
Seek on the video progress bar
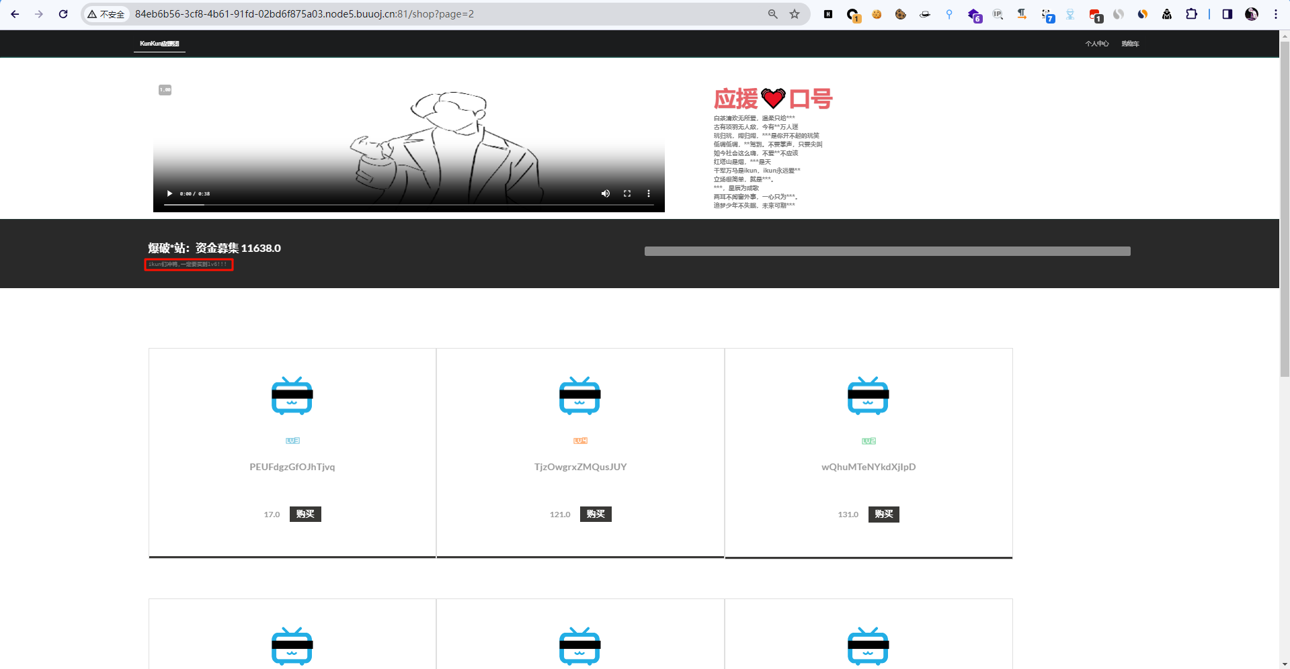[409, 204]
